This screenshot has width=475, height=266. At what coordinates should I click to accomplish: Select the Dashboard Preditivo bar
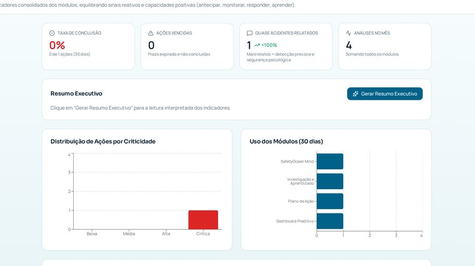(x=330, y=221)
